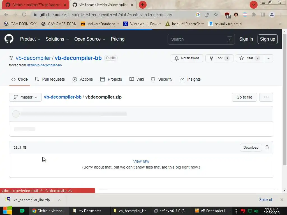Switch to the My Documents taskbar window

click(x=90, y=211)
